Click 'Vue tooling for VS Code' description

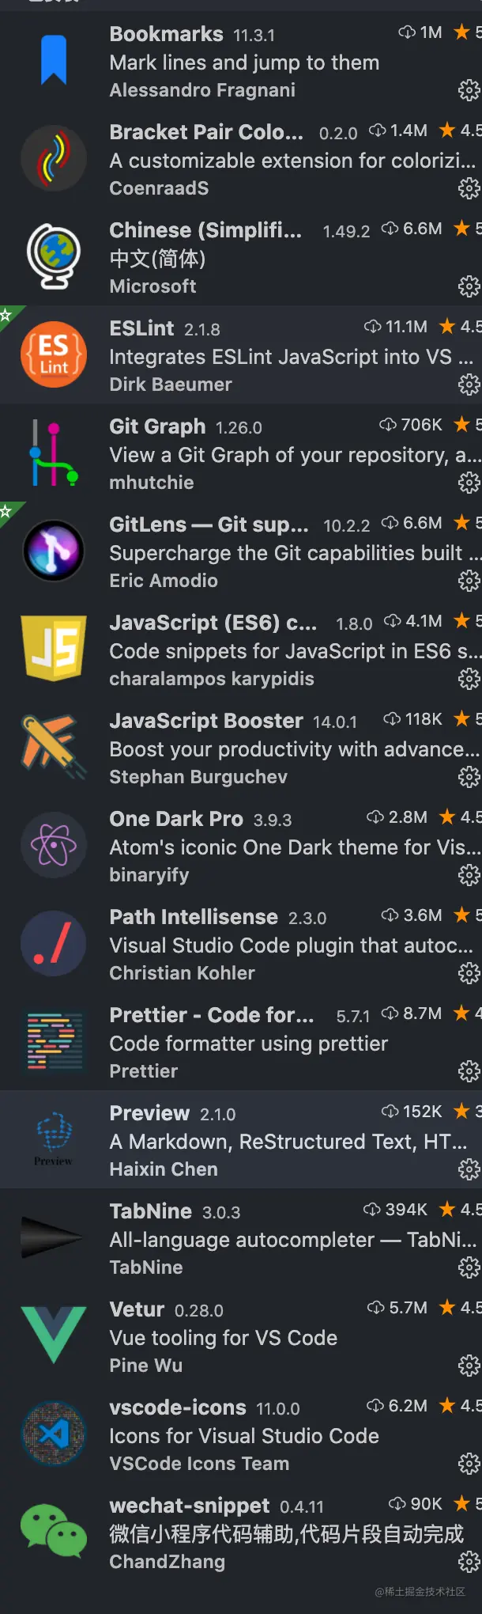coord(224,1338)
